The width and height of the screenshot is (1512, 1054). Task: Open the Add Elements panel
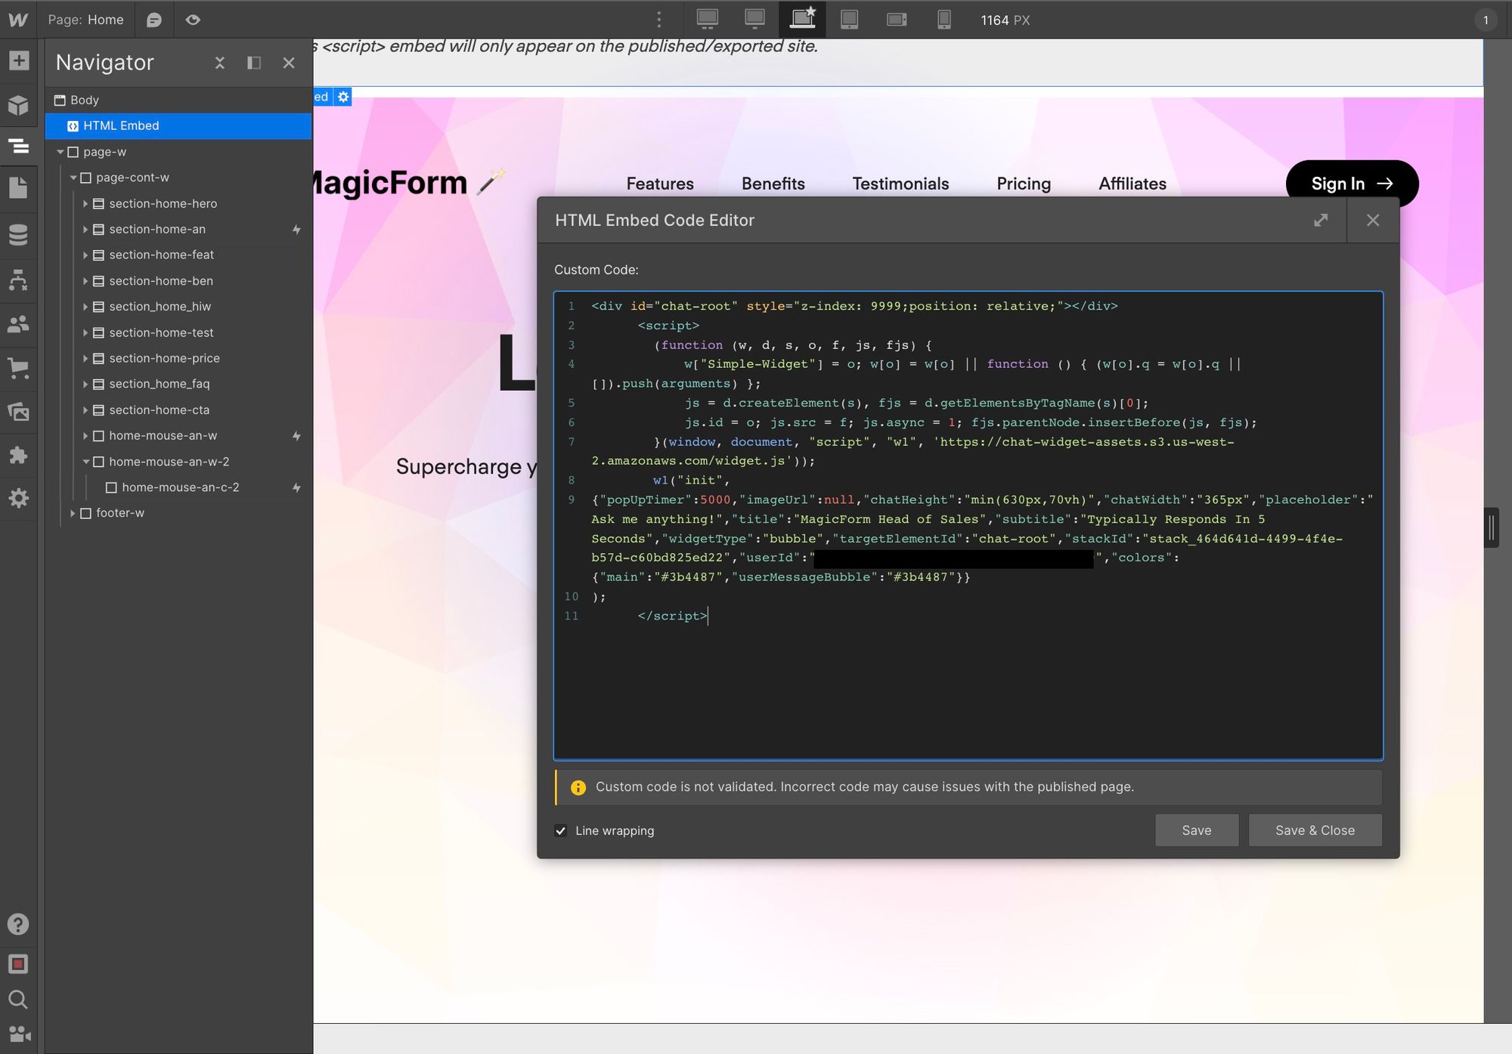coord(18,60)
